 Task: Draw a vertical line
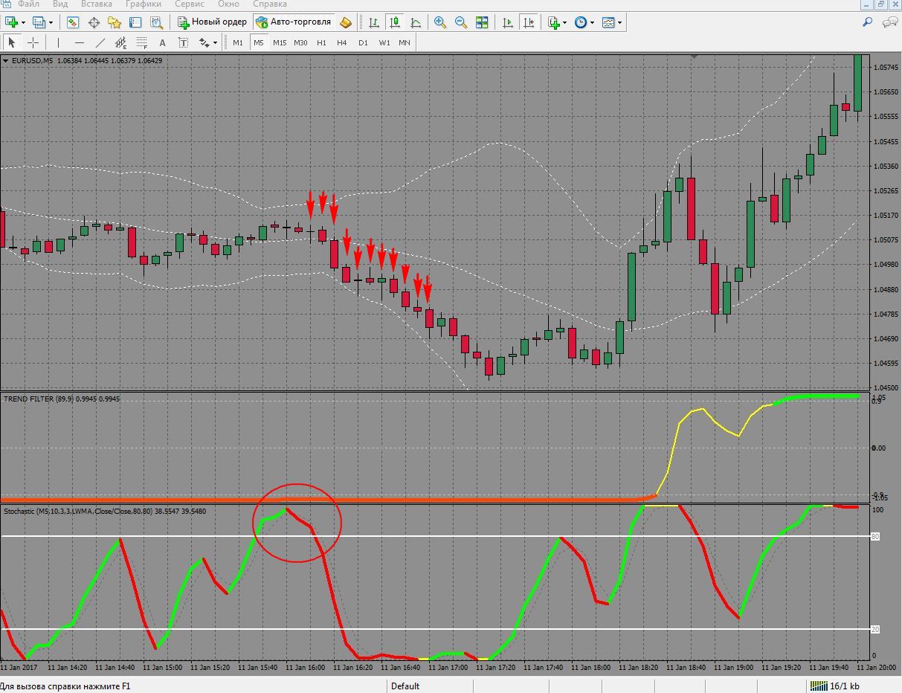(59, 42)
